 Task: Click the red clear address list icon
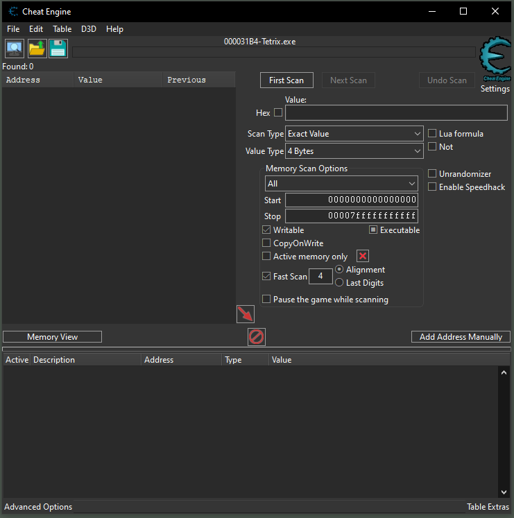[257, 337]
